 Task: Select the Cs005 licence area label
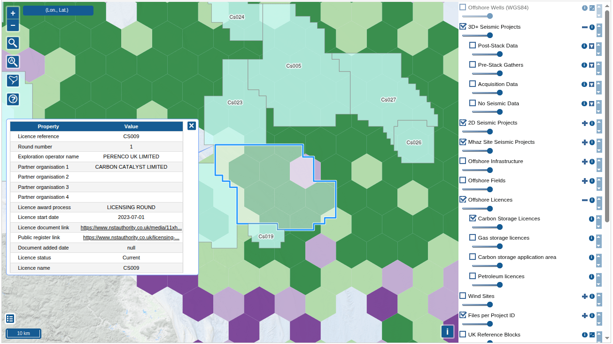tap(294, 66)
